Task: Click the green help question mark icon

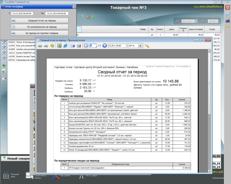Action: [x=4, y=65]
